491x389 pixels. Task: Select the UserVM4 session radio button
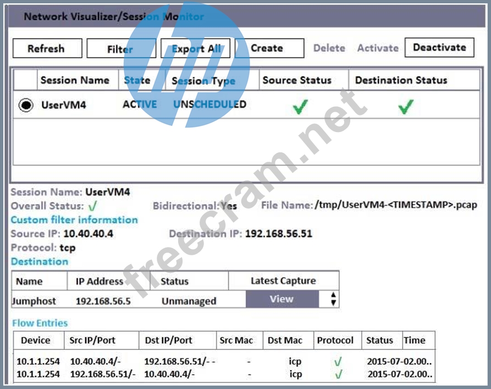tap(26, 105)
